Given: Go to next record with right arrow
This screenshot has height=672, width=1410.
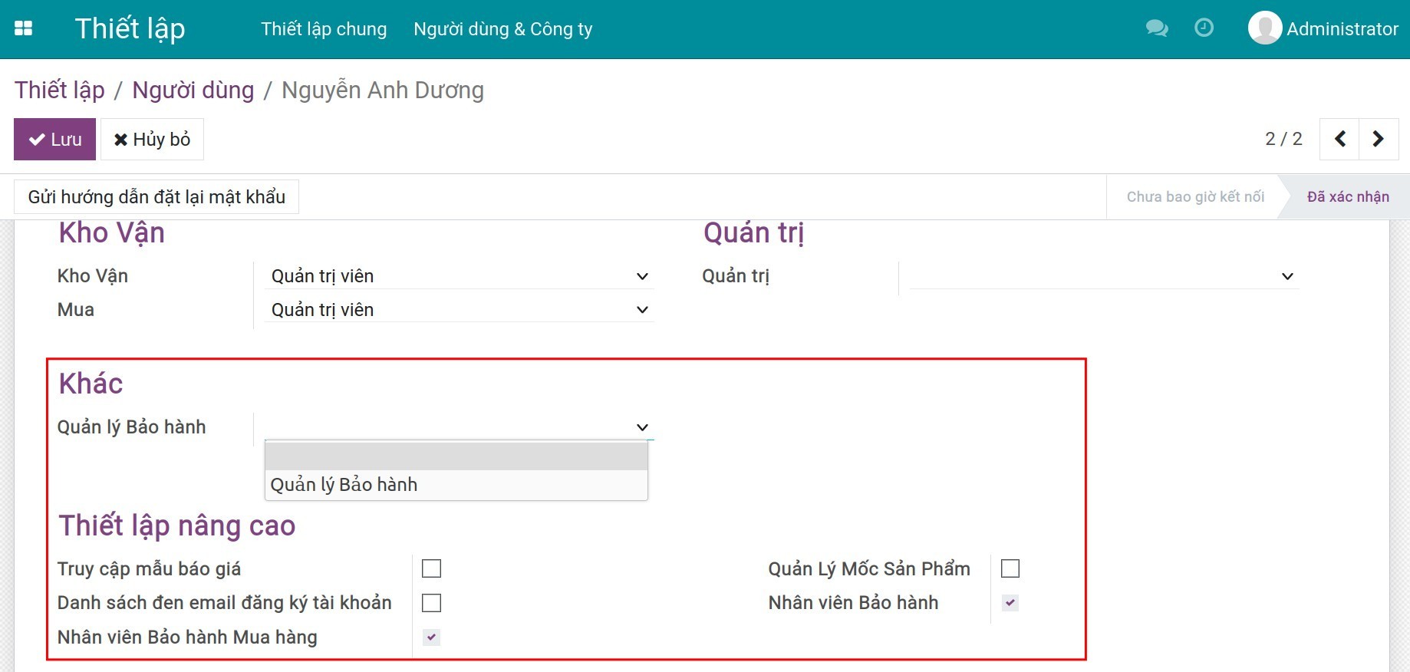Looking at the screenshot, I should click(x=1378, y=139).
